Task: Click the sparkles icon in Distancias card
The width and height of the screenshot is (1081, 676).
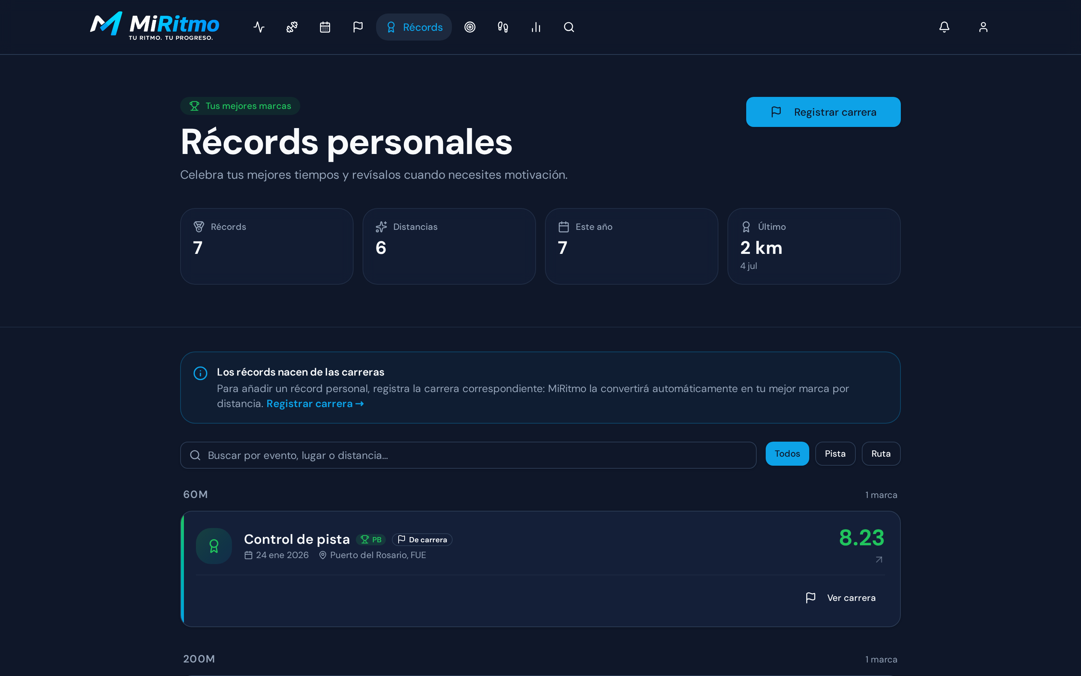Action: pyautogui.click(x=381, y=227)
